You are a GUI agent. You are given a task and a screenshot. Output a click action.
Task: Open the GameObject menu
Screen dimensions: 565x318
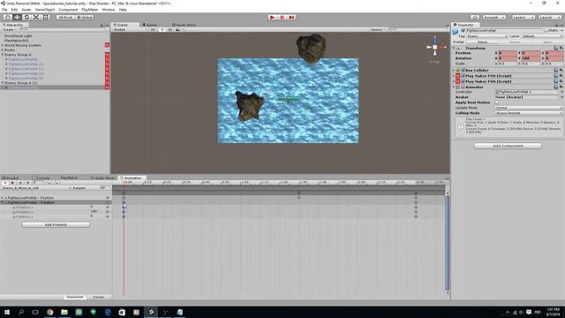click(x=45, y=10)
